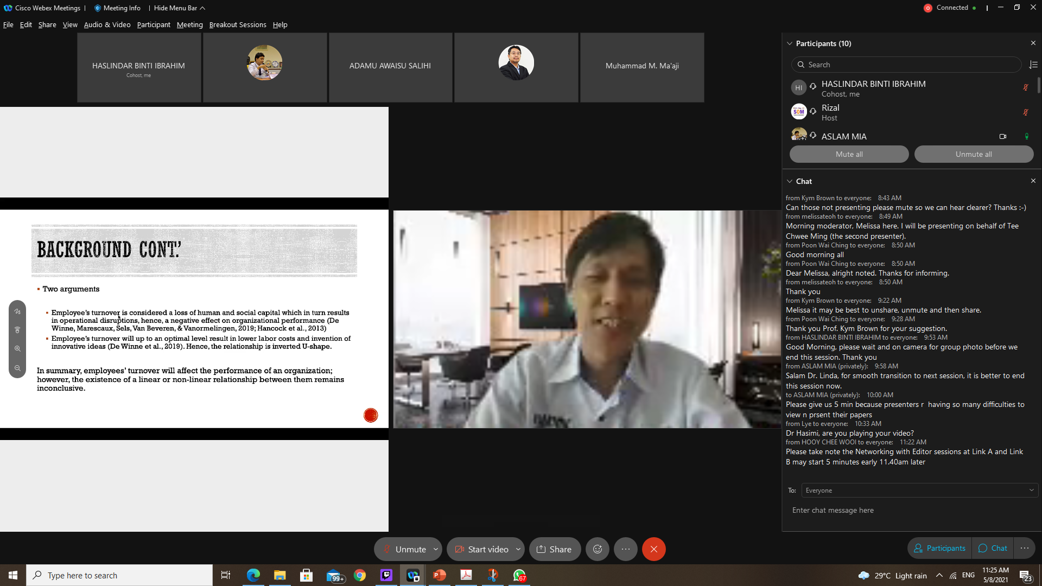This screenshot has height=586, width=1042.
Task: Expand the audio options arrow beside Unmute
Action: pyautogui.click(x=436, y=549)
